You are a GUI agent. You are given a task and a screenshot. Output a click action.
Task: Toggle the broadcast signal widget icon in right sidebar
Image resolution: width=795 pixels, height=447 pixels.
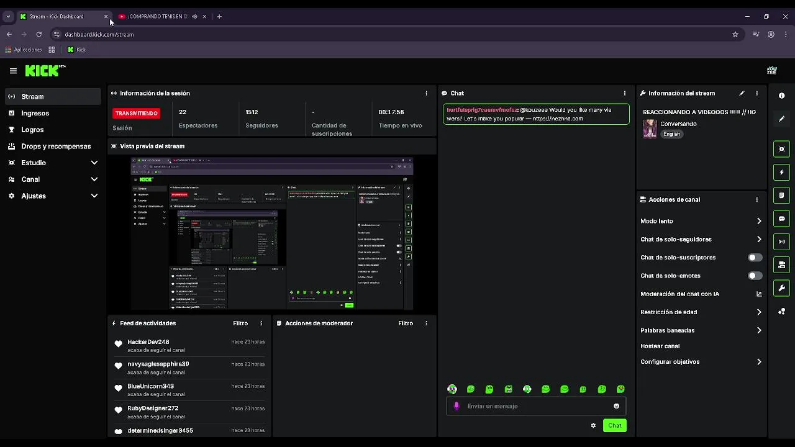tap(782, 242)
